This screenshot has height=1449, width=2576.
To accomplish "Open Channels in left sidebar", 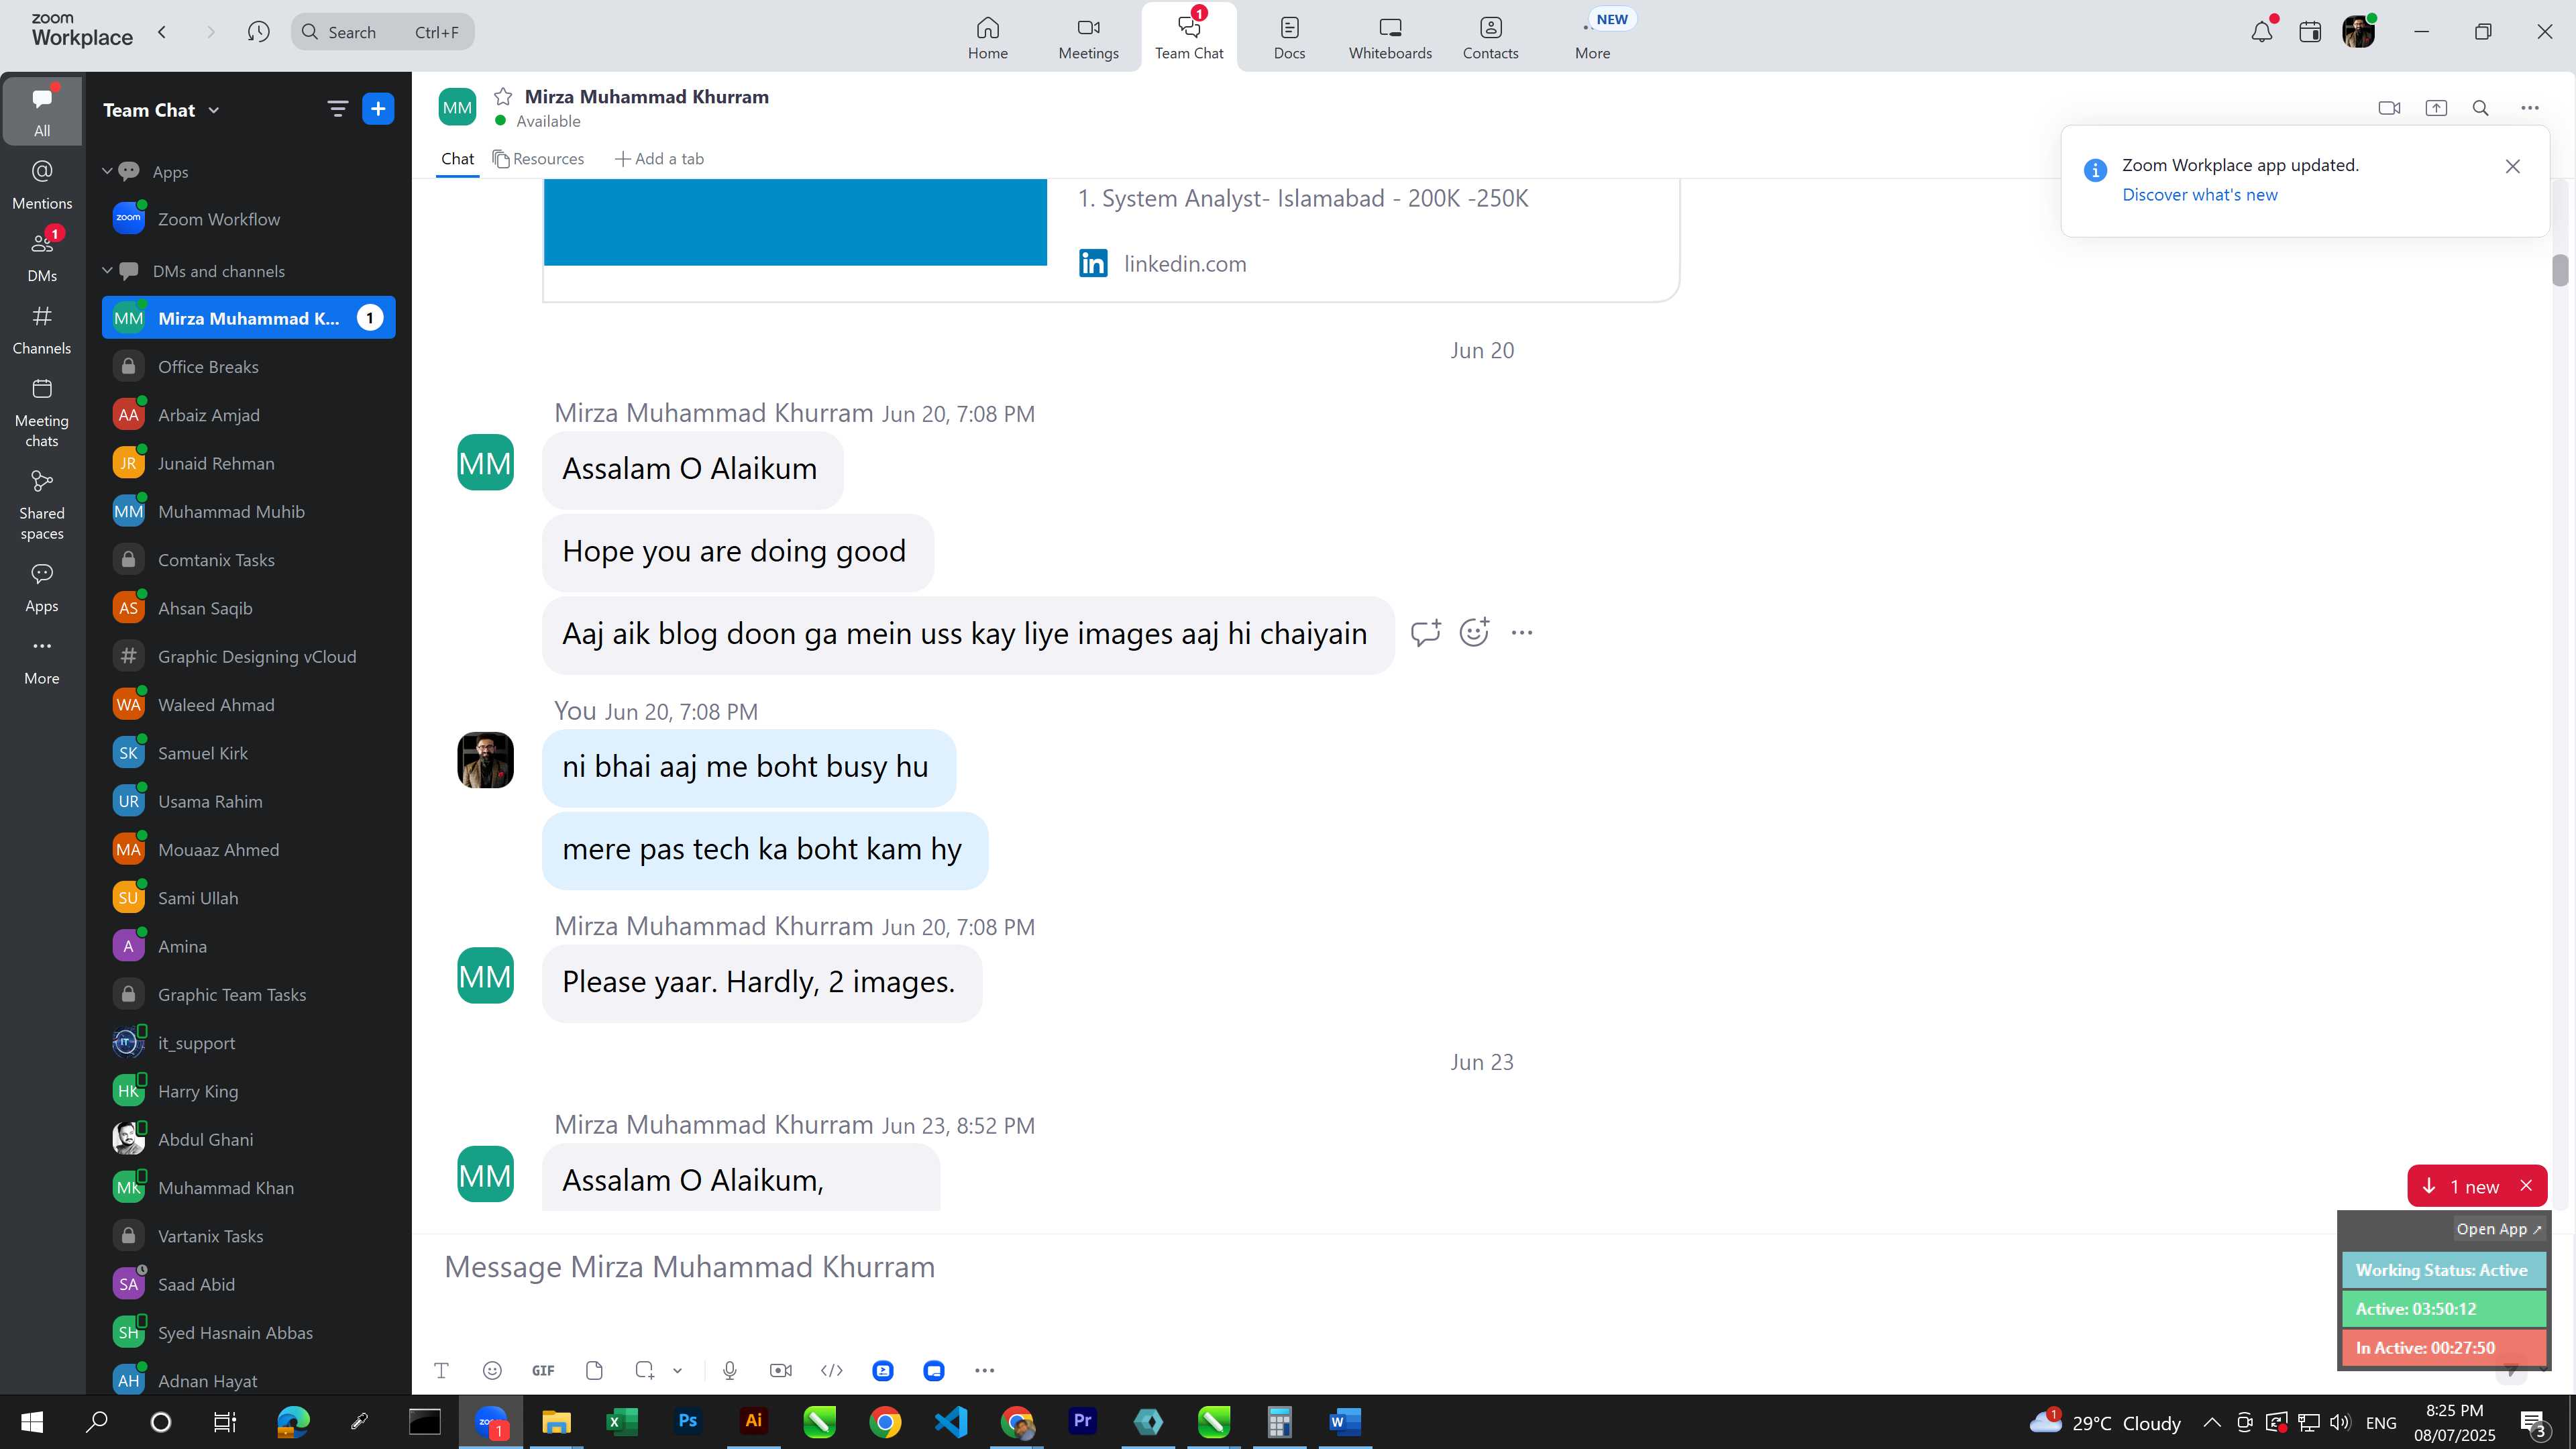I will click(42, 330).
